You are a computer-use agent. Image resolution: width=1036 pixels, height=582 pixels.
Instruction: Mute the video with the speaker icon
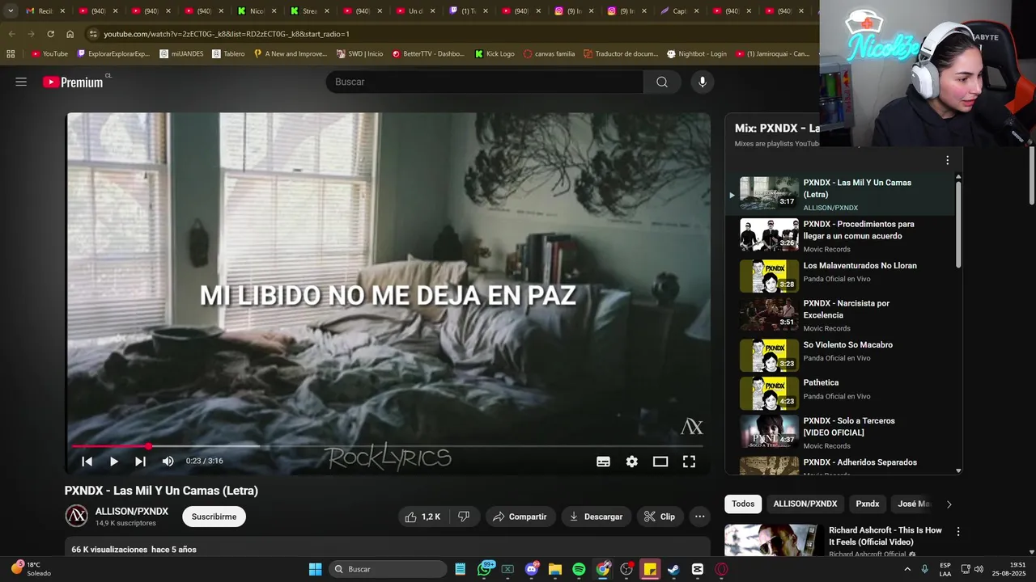(x=168, y=461)
